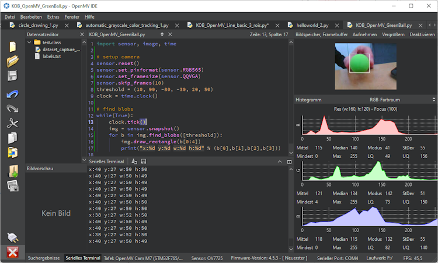Click the New File icon in left toolbar
The image size is (438, 263).
(x=12, y=47)
